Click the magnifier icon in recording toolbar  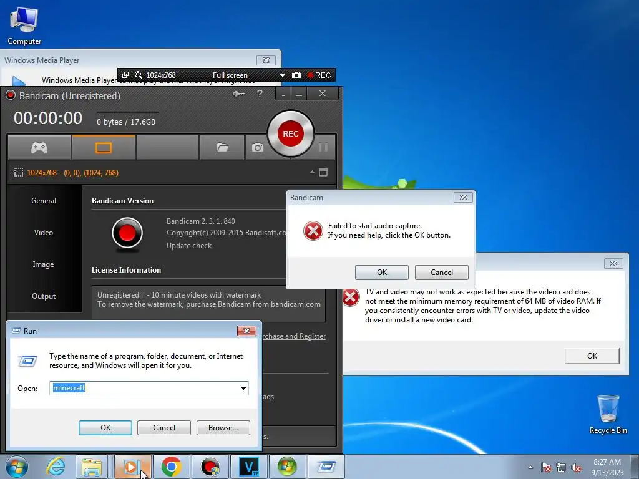(x=139, y=75)
